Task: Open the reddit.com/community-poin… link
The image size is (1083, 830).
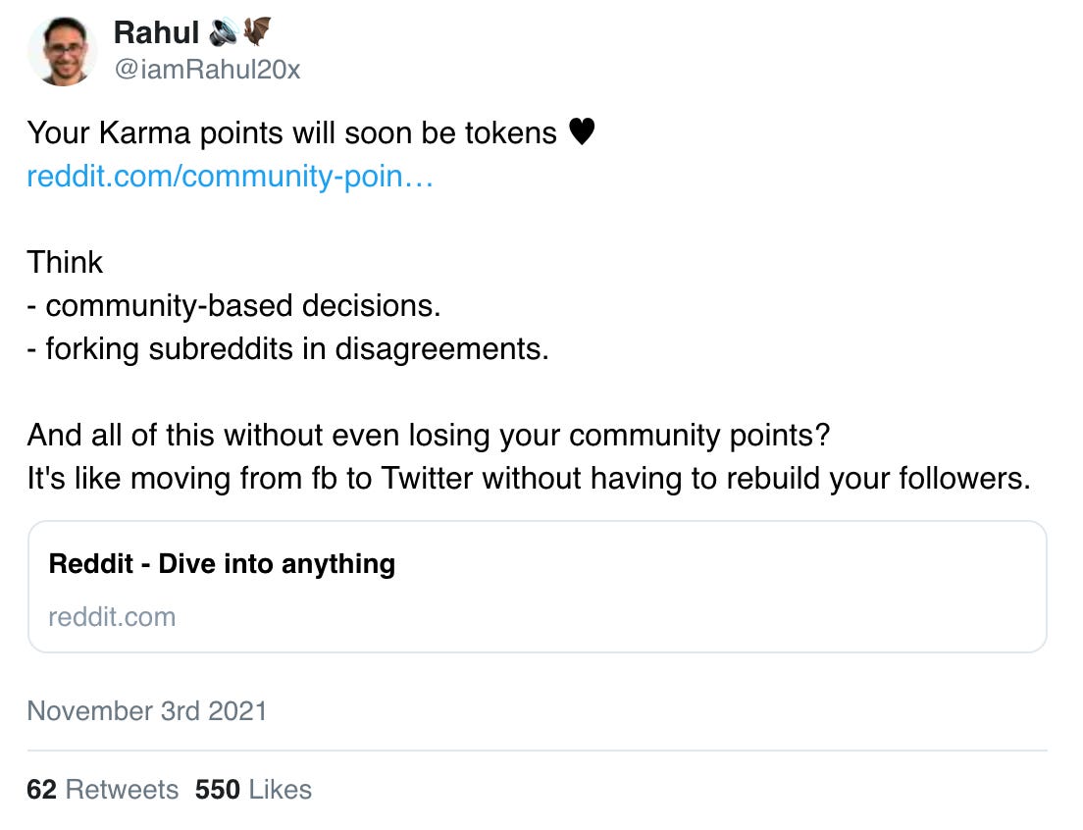Action: [x=231, y=177]
